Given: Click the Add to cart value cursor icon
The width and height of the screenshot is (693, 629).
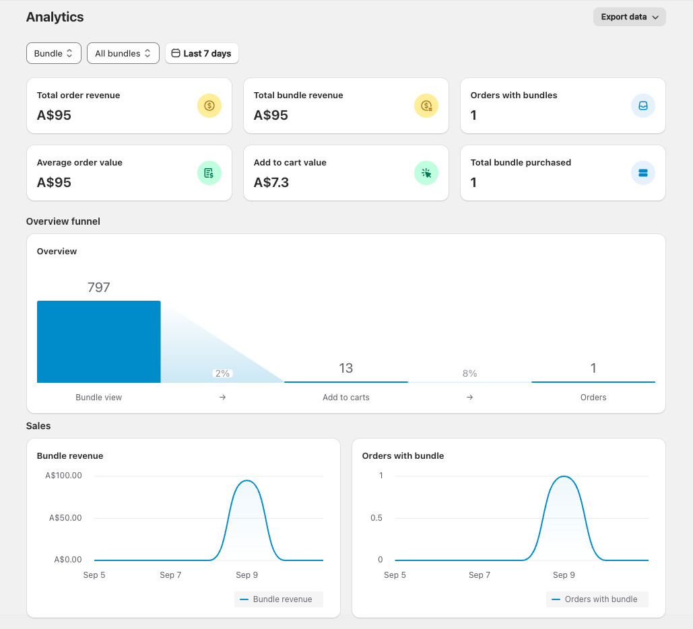Looking at the screenshot, I should point(426,173).
